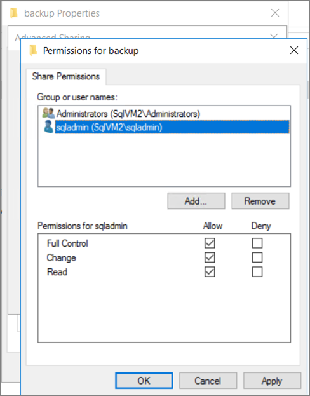Check Deny box for Read
The width and height of the screenshot is (310, 396).
pos(257,272)
